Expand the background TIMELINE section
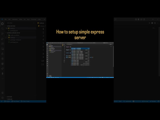This screenshot has width=160, height=120. tap(10, 99)
